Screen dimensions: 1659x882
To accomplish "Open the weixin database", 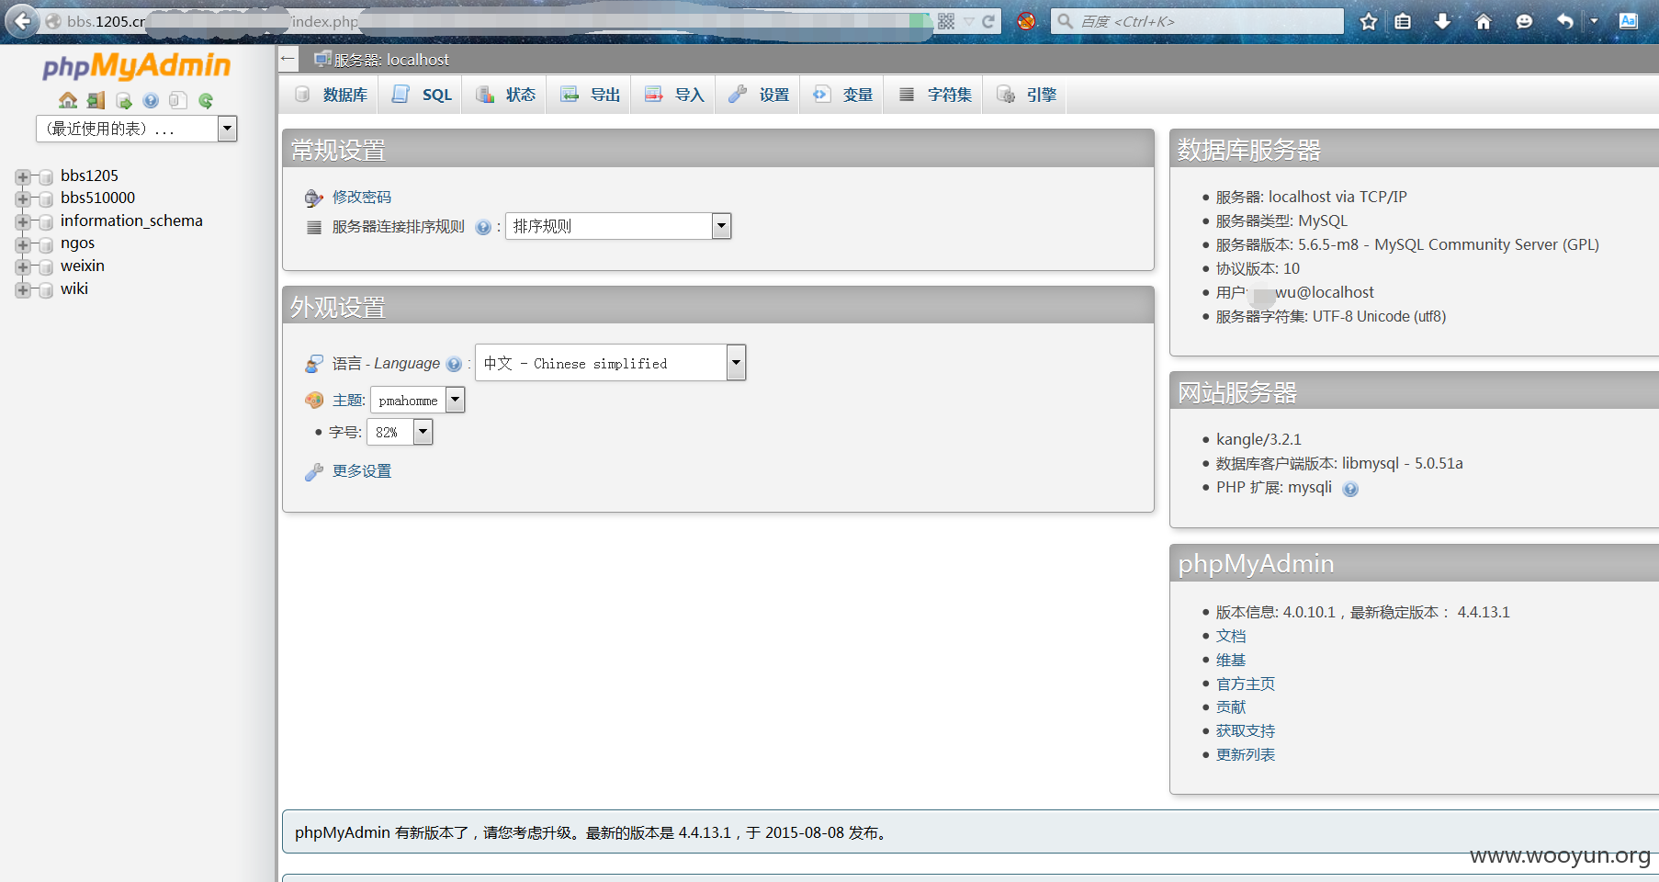I will tap(83, 266).
